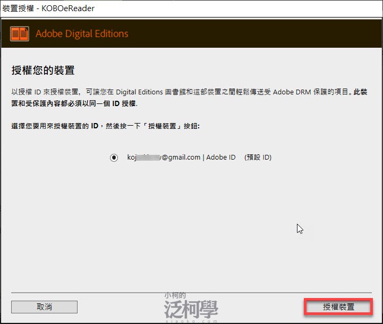Screen dimensions: 383x324
Task: Click the 授權您的裝置 heading
Action: 43,70
